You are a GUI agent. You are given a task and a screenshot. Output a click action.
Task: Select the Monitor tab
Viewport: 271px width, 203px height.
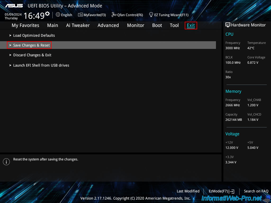point(135,25)
